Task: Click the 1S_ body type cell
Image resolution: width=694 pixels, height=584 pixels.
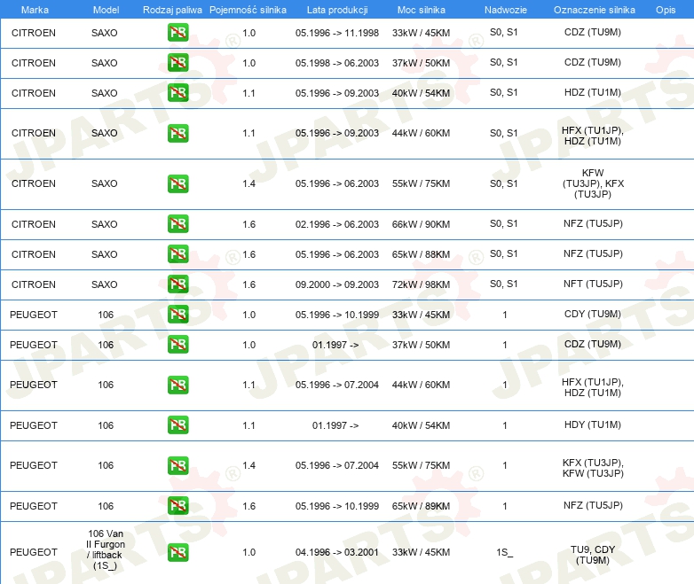Action: 505,552
